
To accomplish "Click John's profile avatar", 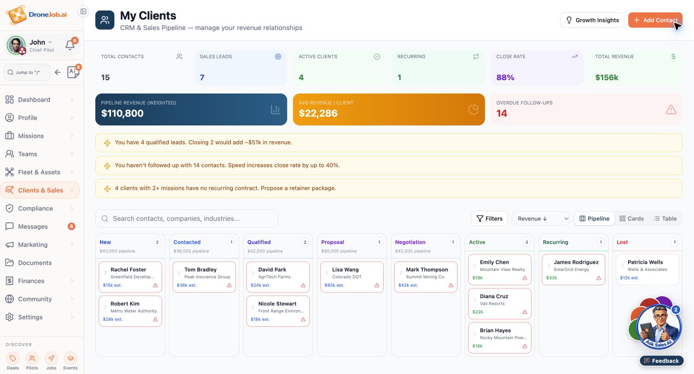I will [16, 45].
